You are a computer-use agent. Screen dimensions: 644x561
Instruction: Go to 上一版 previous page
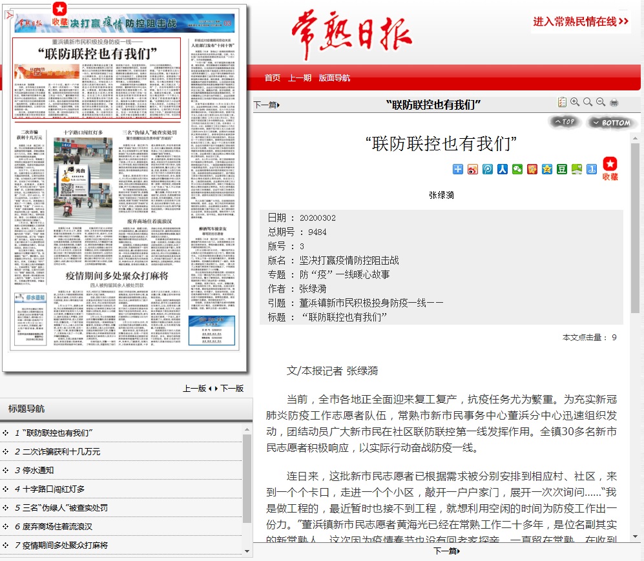[194, 388]
